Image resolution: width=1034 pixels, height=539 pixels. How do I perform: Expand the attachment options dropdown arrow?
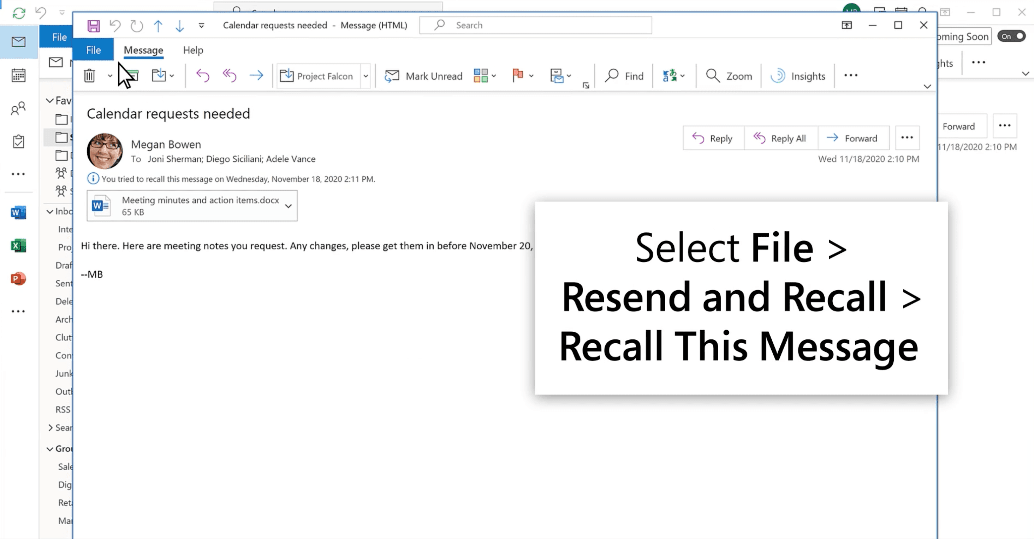coord(288,206)
